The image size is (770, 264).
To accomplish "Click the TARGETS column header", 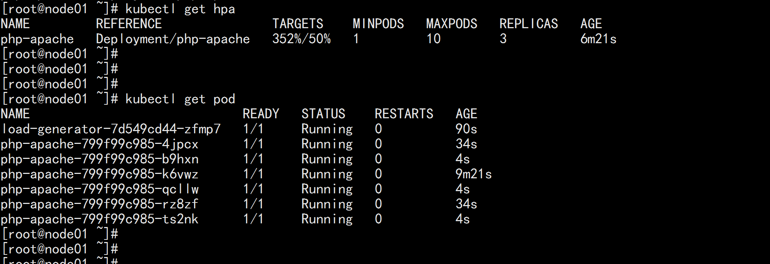I will pyautogui.click(x=298, y=24).
